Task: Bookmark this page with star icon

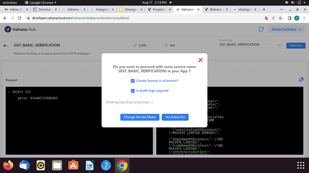Action: [280, 18]
